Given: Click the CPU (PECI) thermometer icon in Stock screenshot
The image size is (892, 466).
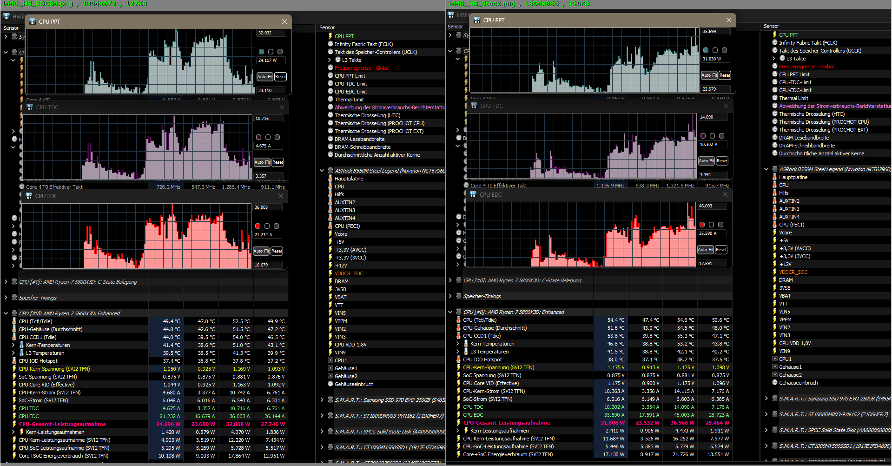Looking at the screenshot, I should (x=775, y=225).
